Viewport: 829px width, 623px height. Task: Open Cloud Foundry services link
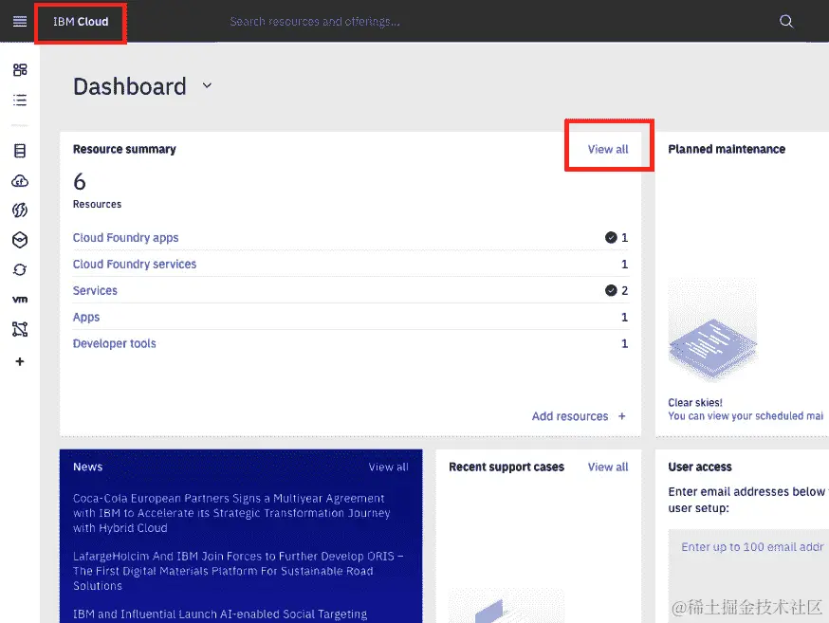coord(135,265)
